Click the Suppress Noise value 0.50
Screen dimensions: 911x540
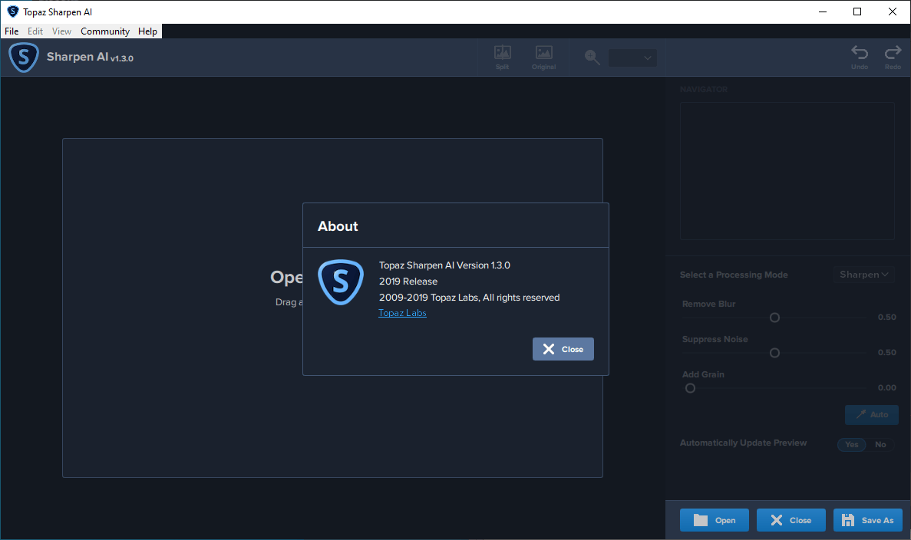click(x=886, y=352)
